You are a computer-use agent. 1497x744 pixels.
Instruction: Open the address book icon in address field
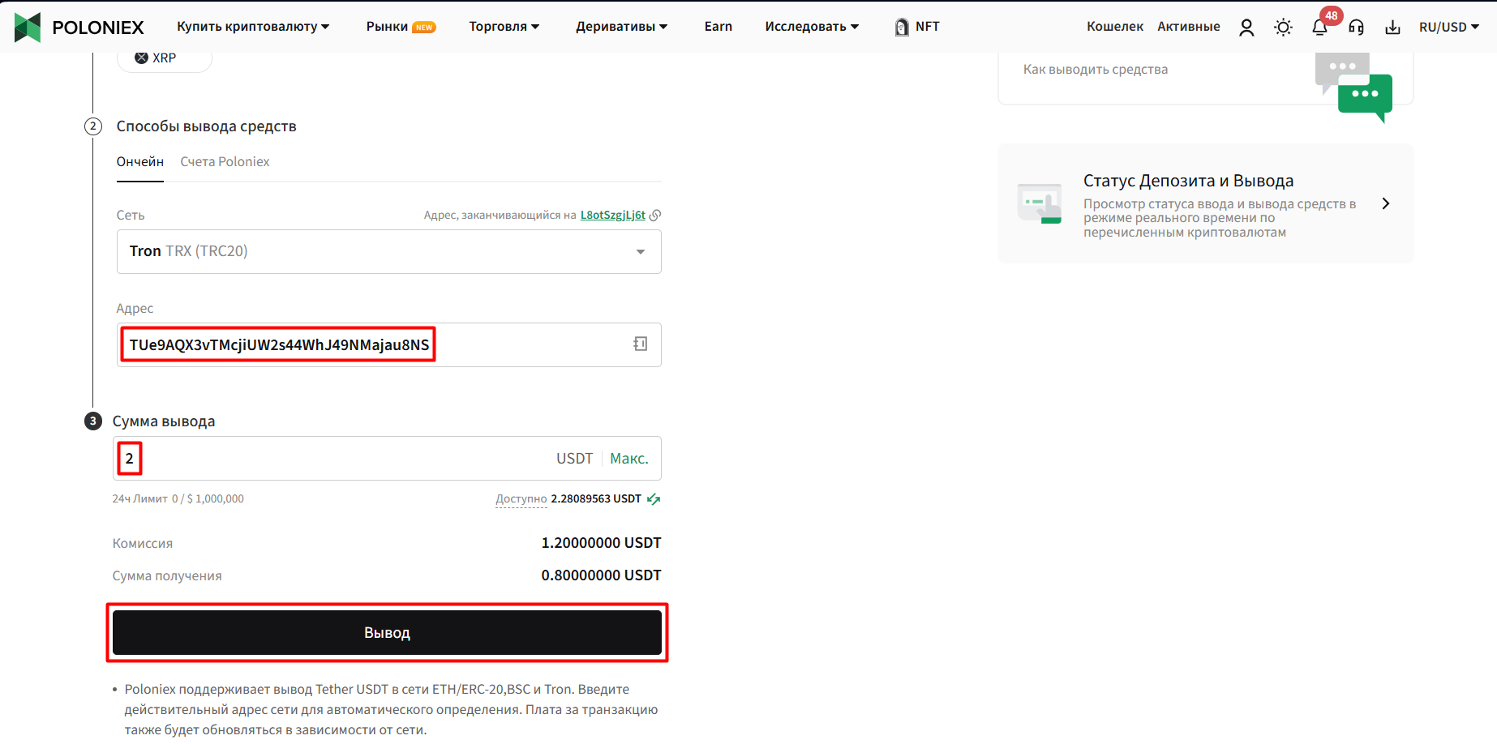(x=640, y=344)
